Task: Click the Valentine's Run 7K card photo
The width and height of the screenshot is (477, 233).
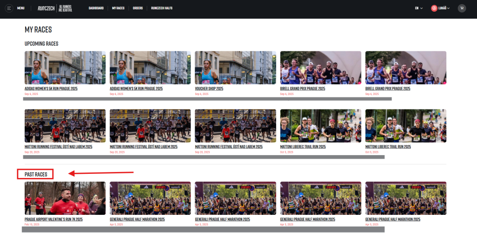Action: pyautogui.click(x=65, y=199)
